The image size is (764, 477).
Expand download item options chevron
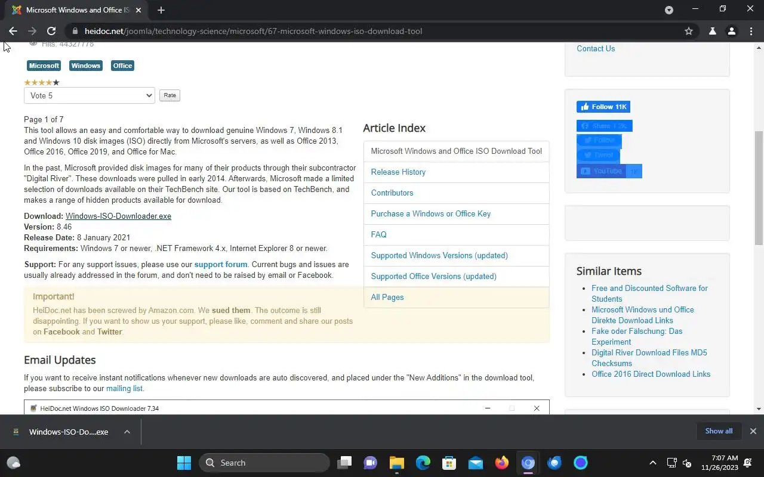point(127,432)
